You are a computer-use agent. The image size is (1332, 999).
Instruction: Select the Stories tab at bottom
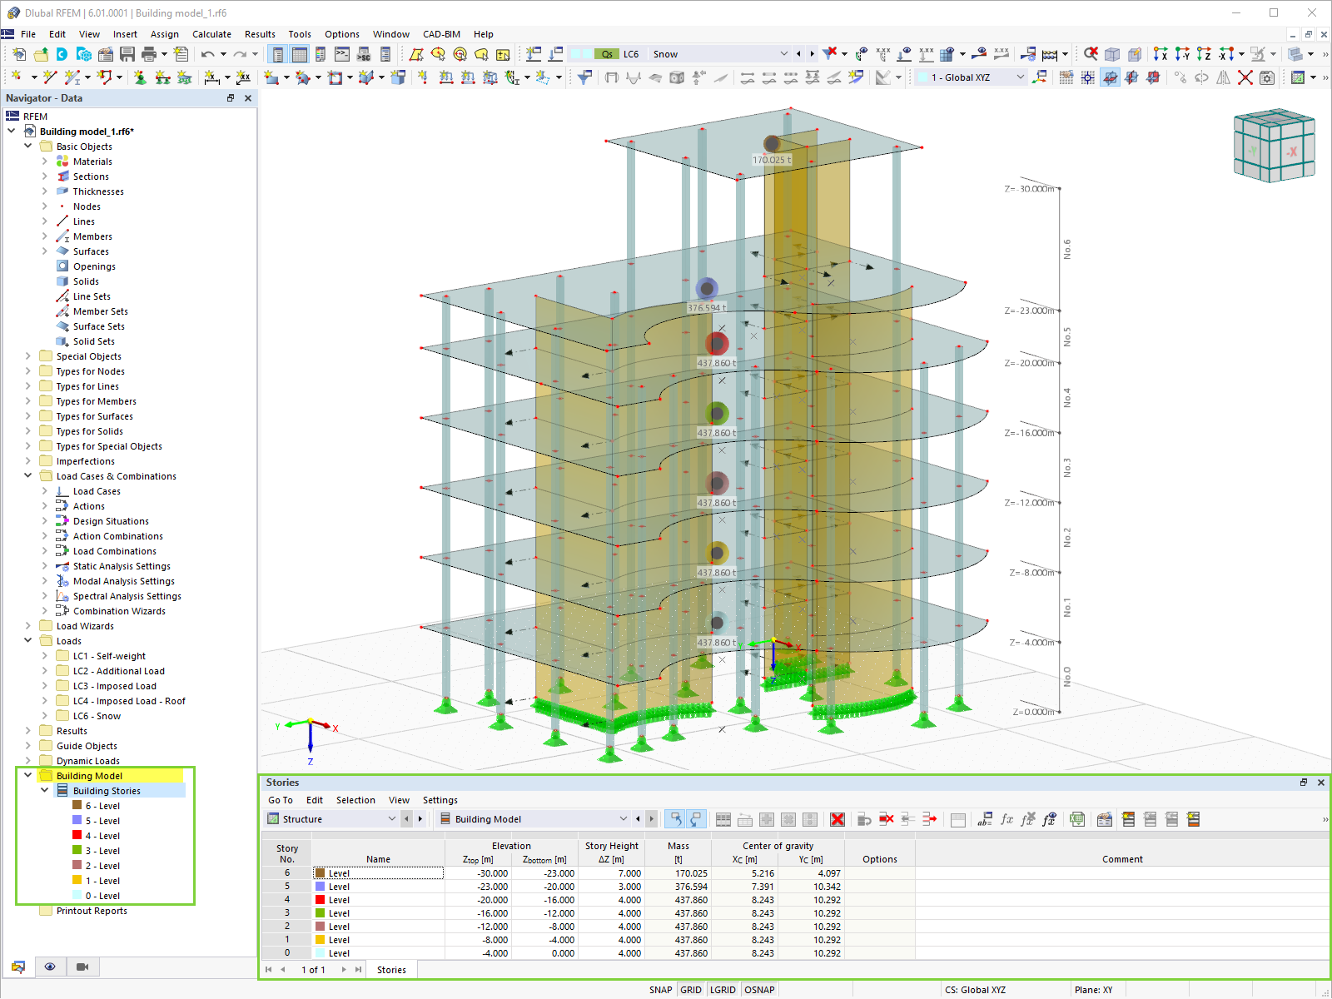[x=391, y=970]
